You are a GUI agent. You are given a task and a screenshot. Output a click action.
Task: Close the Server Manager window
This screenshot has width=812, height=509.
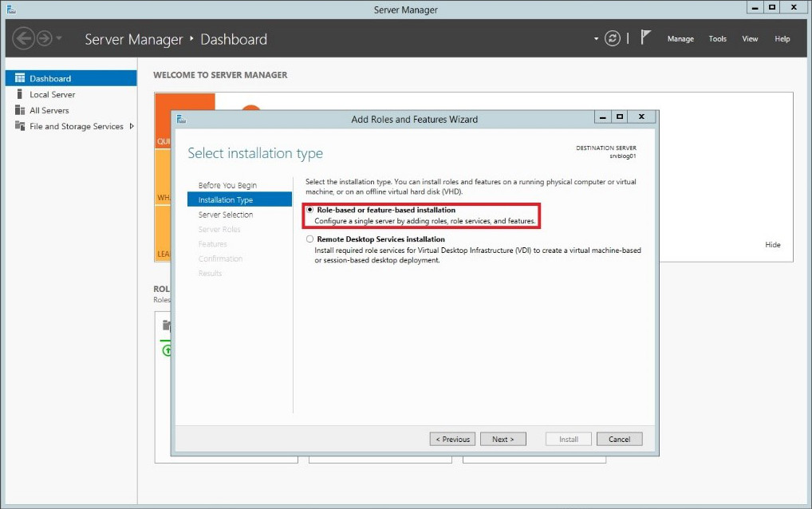point(794,7)
